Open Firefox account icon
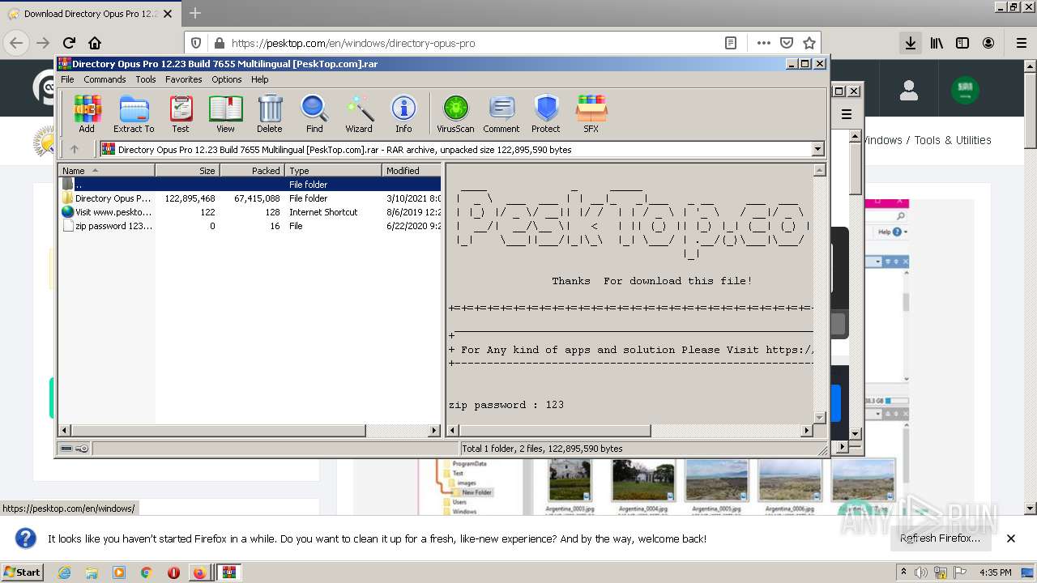The width and height of the screenshot is (1037, 583). [x=988, y=43]
